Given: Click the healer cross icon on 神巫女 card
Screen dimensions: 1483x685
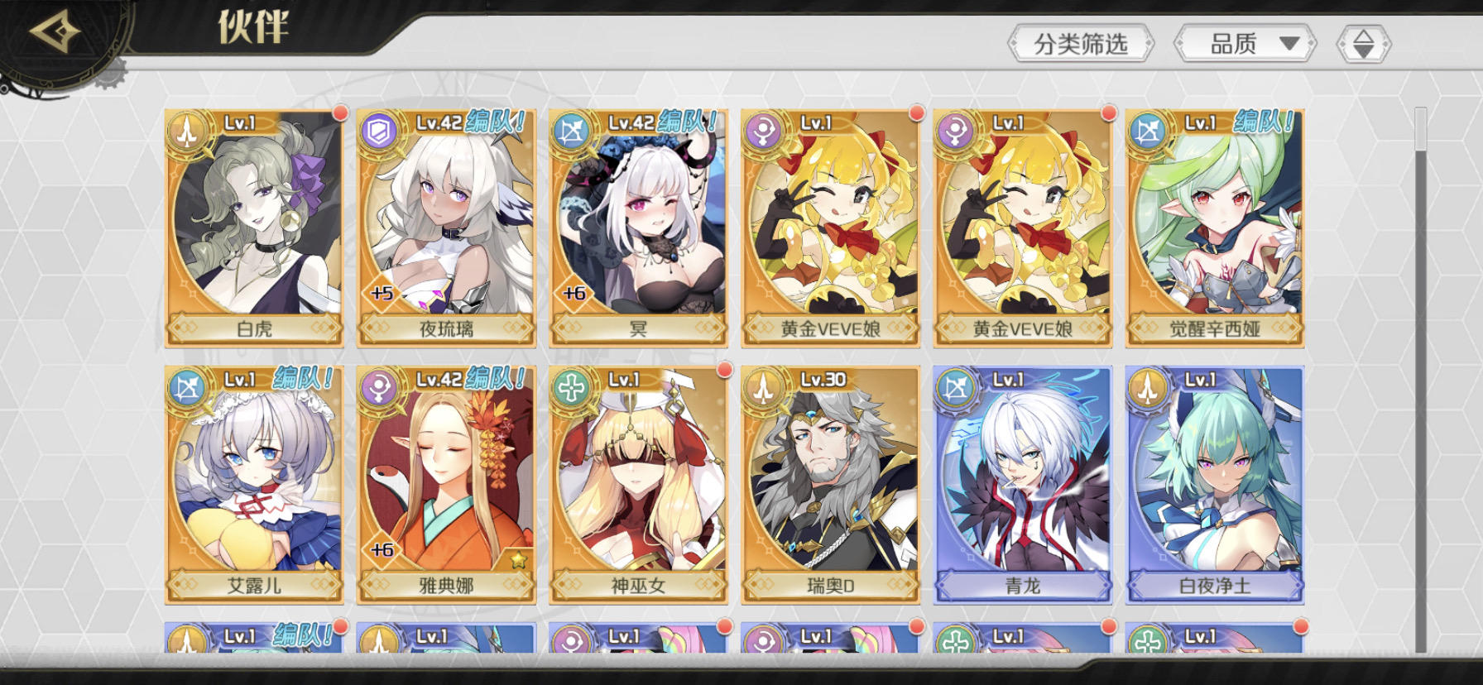Looking at the screenshot, I should click(572, 387).
